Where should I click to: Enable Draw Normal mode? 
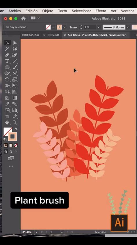[6, 151]
